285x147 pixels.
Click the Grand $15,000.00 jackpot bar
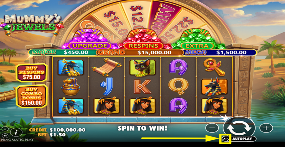coord(140,52)
